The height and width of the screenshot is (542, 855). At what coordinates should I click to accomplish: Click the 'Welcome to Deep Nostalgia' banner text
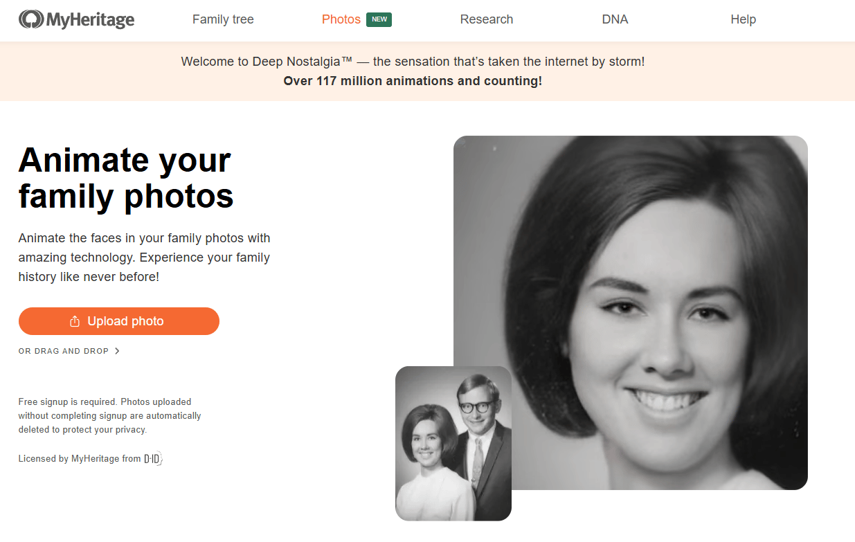coord(413,61)
